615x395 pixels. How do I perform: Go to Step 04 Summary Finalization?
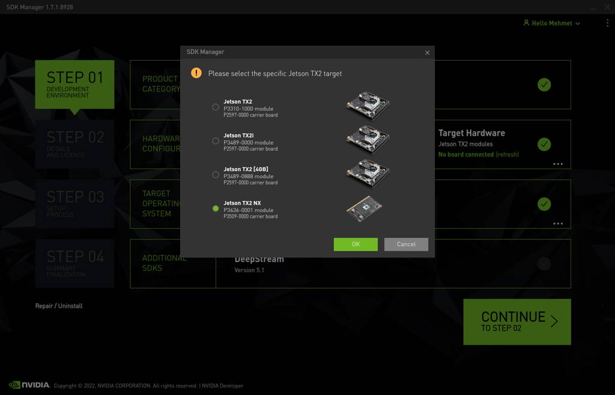[x=74, y=264]
